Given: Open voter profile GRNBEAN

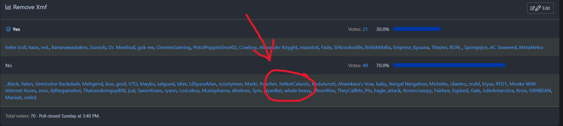Looking at the screenshot, I should (540, 91).
